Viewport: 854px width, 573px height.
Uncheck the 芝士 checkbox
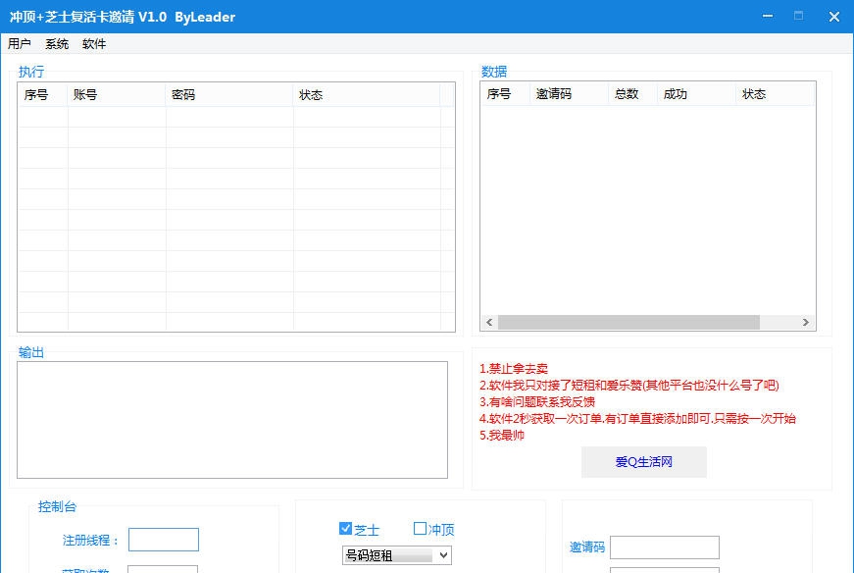(347, 528)
